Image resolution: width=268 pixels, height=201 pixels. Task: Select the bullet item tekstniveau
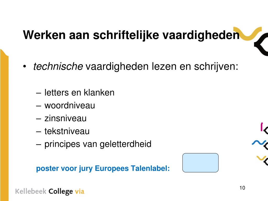67,131
